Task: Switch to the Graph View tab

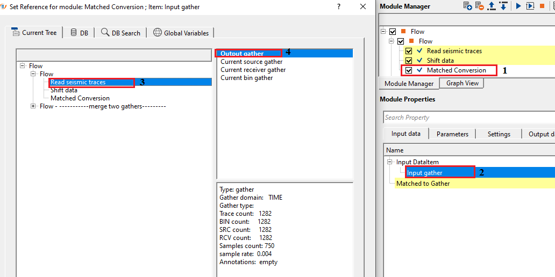Action: (462, 83)
